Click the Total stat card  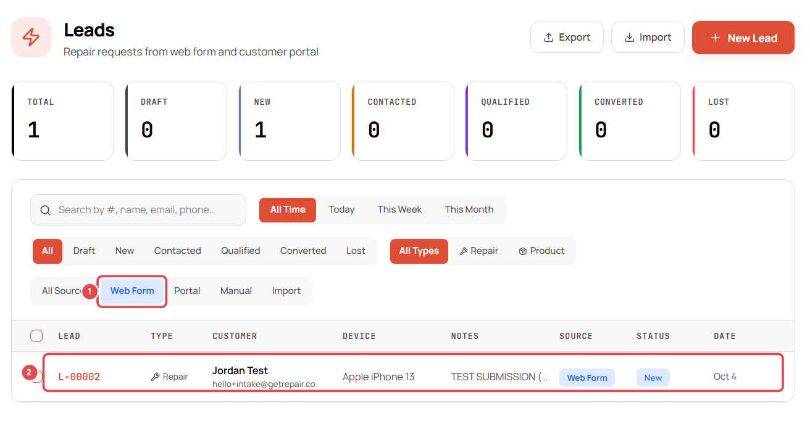62,121
